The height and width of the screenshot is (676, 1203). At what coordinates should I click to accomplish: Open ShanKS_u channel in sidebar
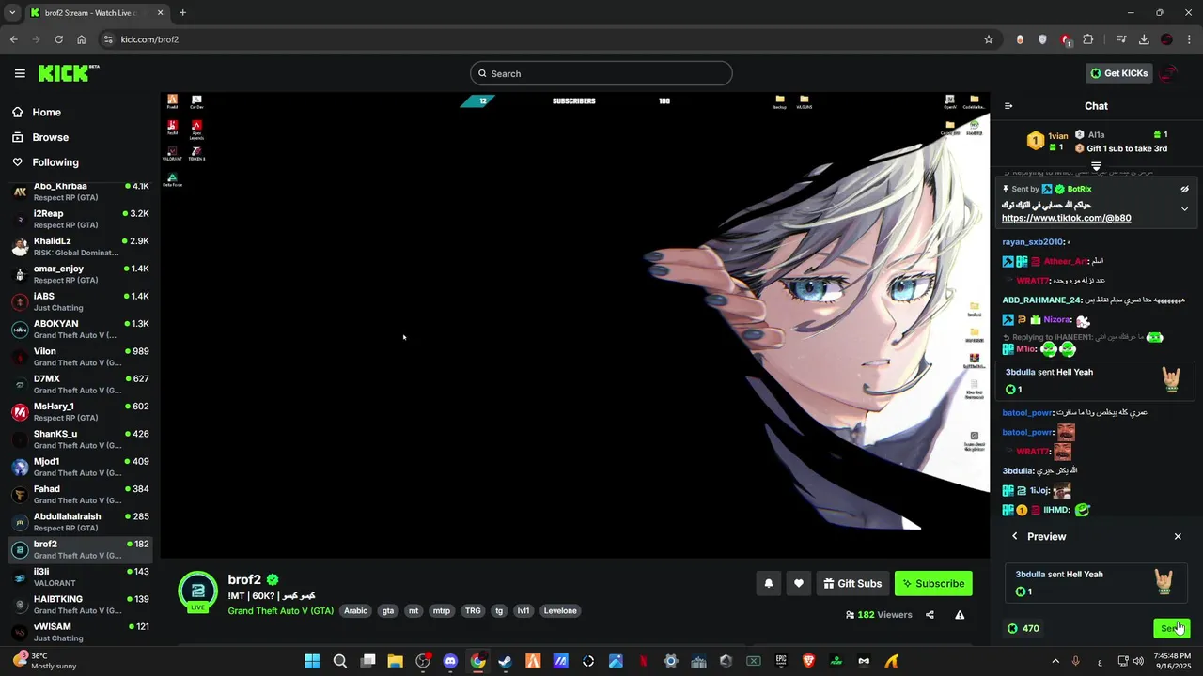click(80, 439)
